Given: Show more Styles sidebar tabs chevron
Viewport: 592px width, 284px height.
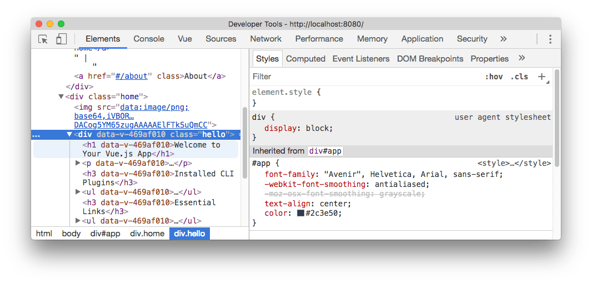Looking at the screenshot, I should [521, 58].
